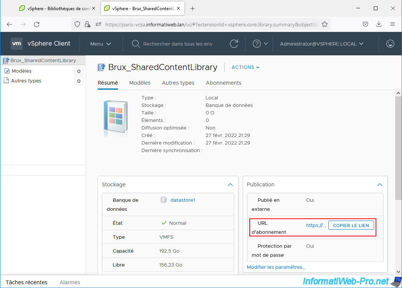This screenshot has width=402, height=288.
Task: Refresh the vSphere Client view
Action: point(234,44)
